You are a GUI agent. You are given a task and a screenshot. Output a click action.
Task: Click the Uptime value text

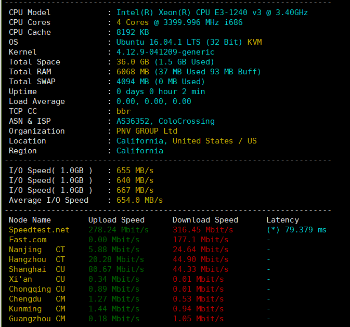[161, 91]
